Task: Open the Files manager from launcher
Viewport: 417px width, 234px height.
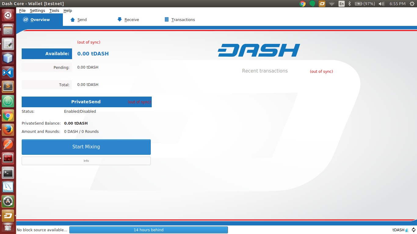Action: pos(8,30)
